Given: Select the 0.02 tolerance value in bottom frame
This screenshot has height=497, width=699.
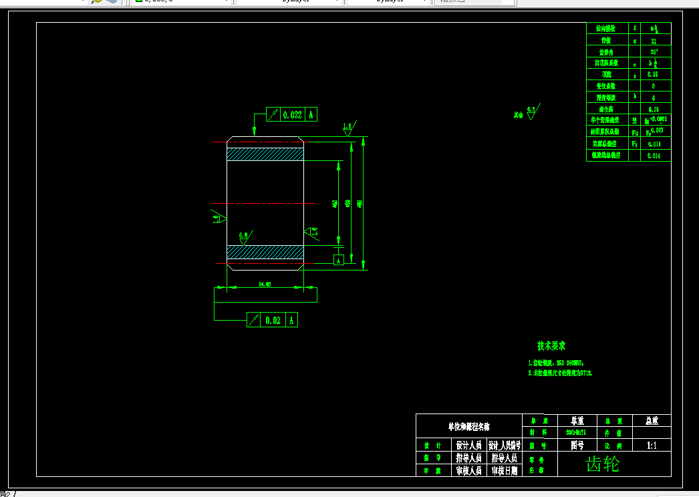Looking at the screenshot, I should click(x=273, y=321).
